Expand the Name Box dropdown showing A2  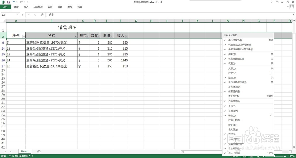tap(18, 14)
